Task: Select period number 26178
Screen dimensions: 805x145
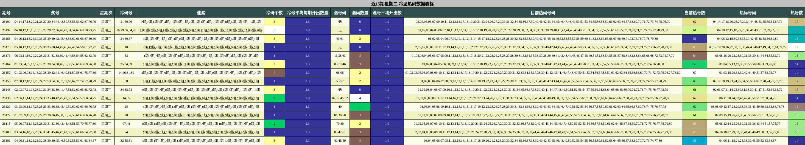Action: tap(6, 47)
